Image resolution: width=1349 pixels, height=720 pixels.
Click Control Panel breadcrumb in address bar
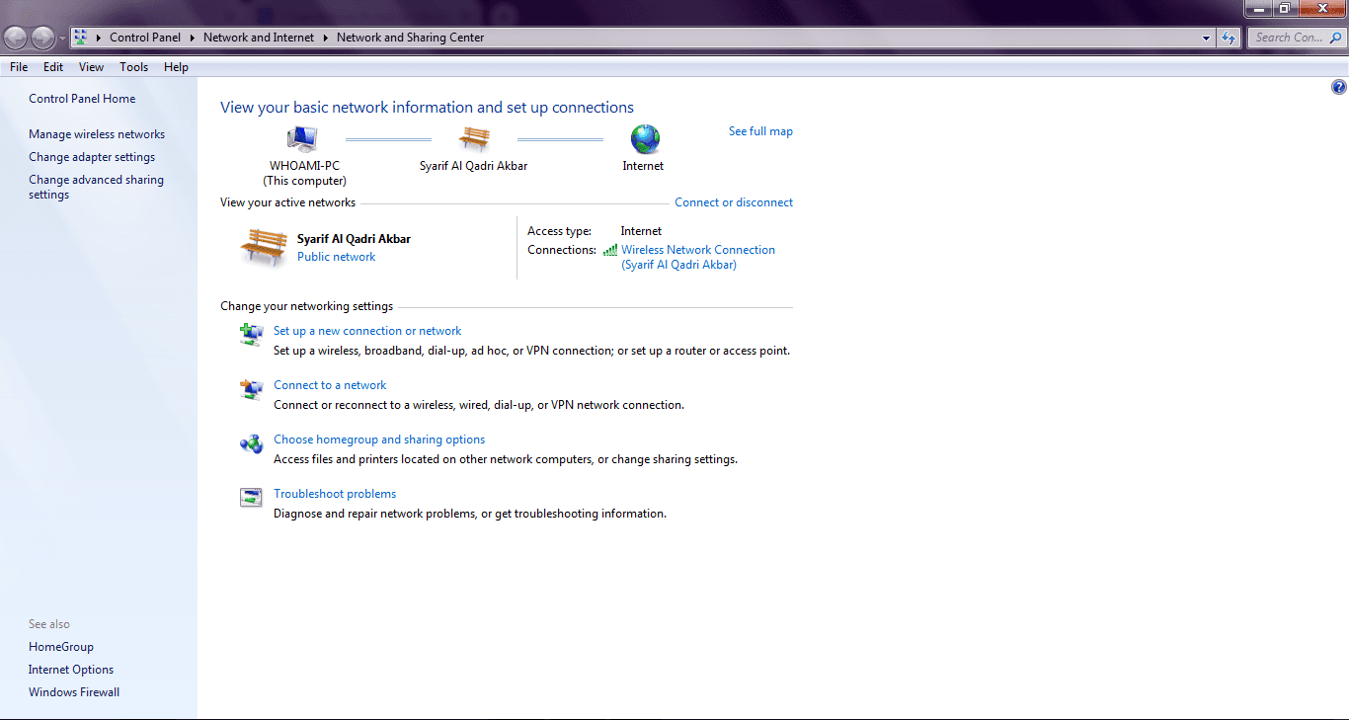(x=145, y=38)
